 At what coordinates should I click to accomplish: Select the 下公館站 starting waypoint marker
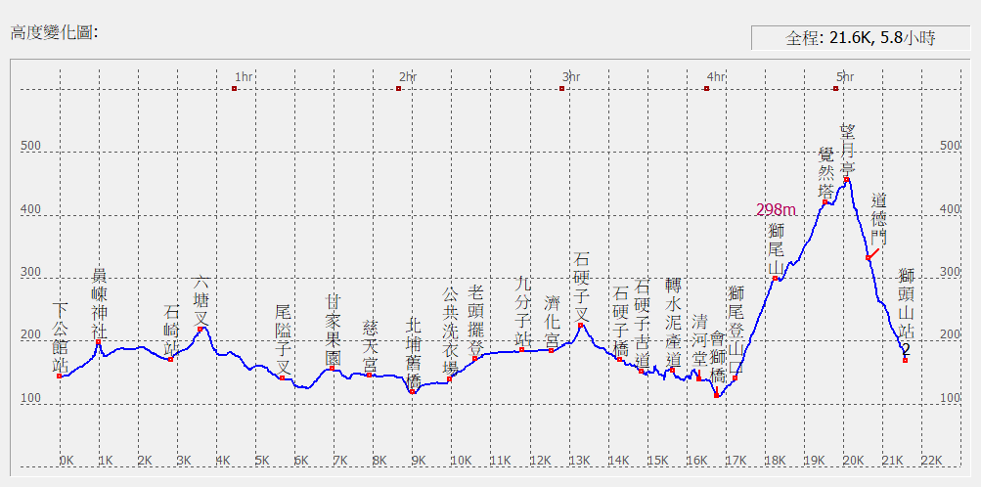tap(61, 376)
